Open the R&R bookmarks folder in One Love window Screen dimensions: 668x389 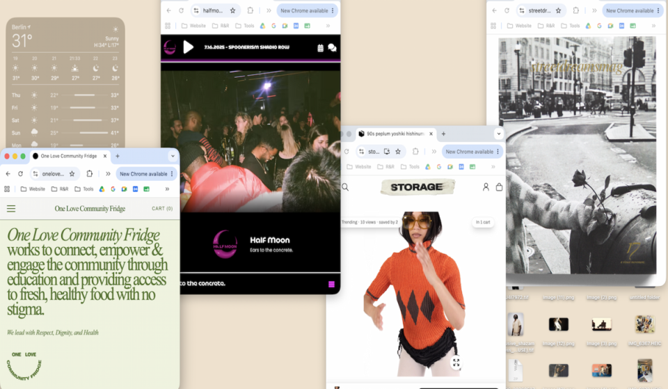(x=60, y=189)
